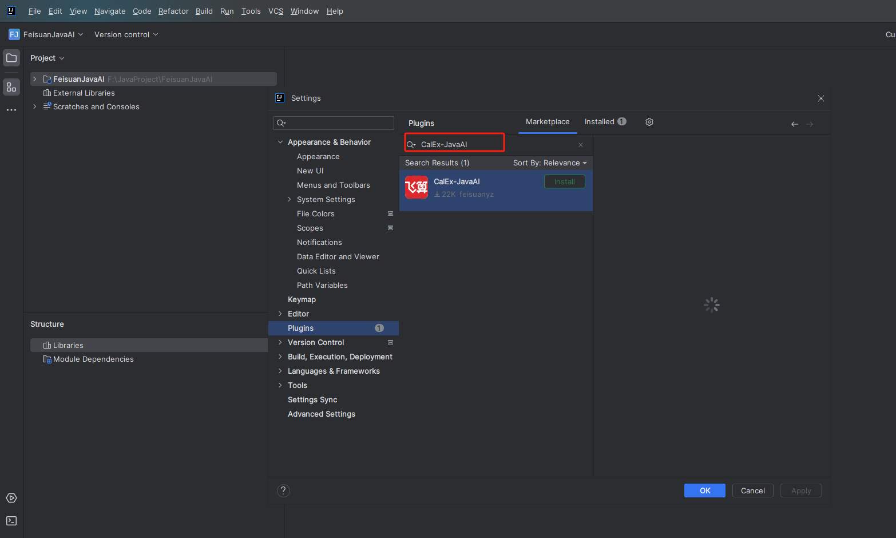The width and height of the screenshot is (896, 538).
Task: Open the plugins gear settings icon
Action: (649, 122)
